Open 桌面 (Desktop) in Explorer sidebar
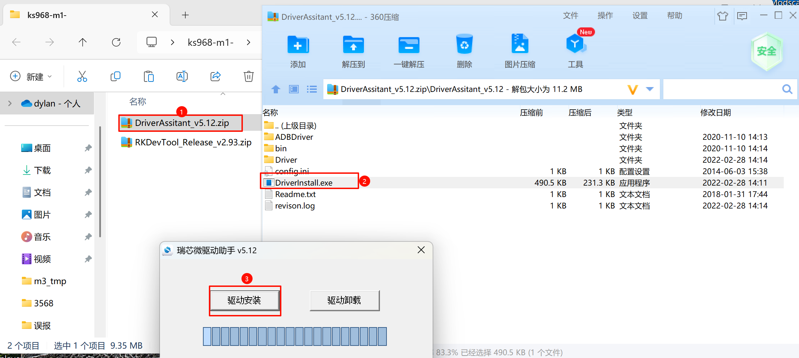The height and width of the screenshot is (358, 799). (x=36, y=148)
